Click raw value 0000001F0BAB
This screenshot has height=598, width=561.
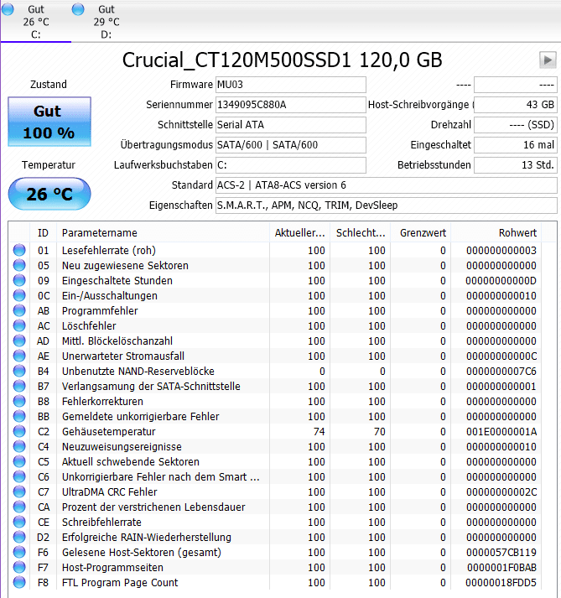pyautogui.click(x=501, y=568)
